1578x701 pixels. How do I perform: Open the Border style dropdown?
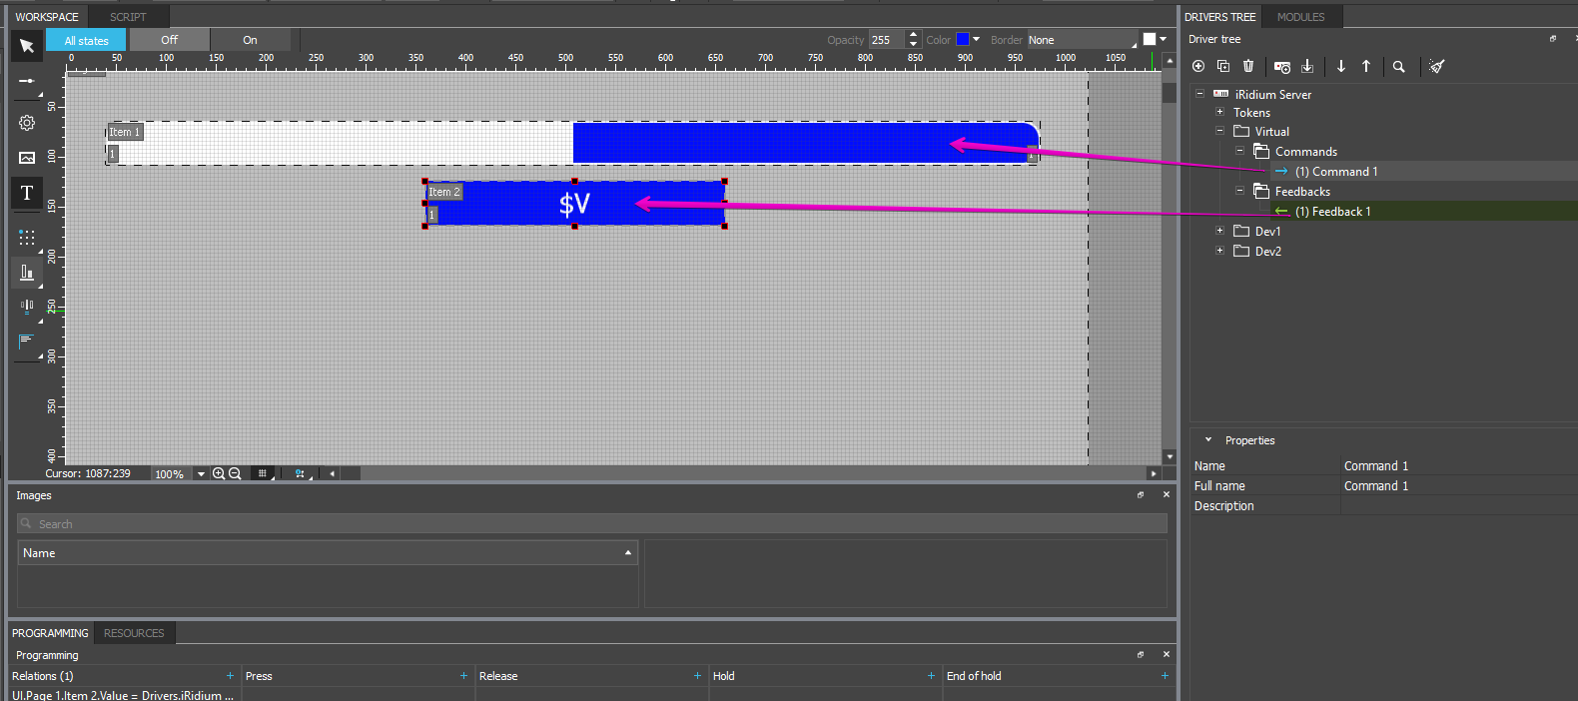[x=1083, y=40]
